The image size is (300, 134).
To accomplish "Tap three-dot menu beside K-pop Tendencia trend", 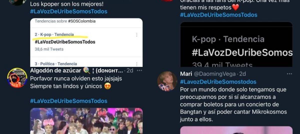I will point(136,35).
